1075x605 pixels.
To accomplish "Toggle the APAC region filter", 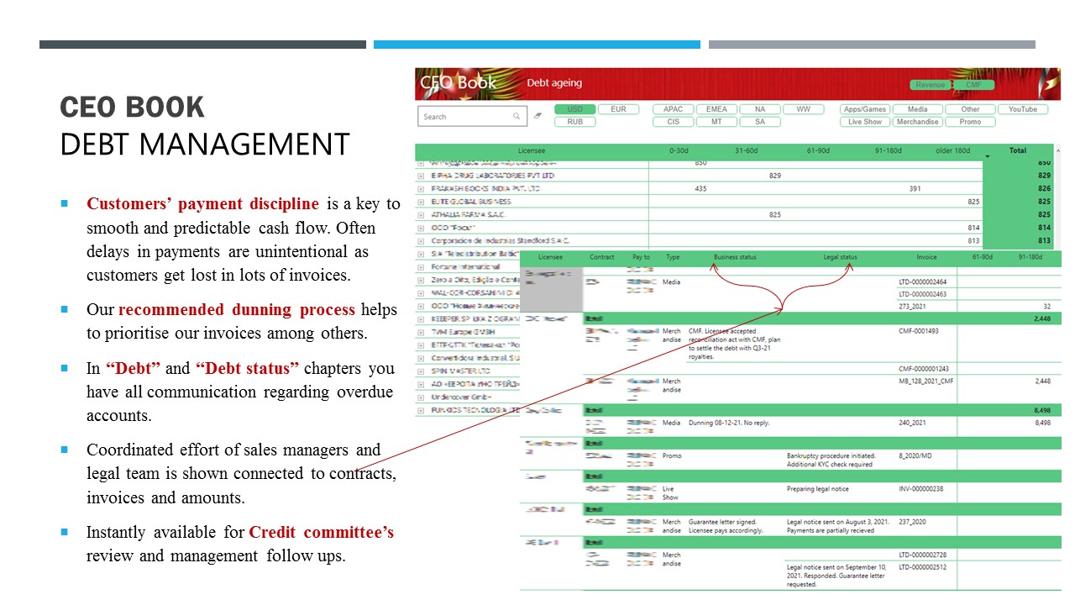I will [x=674, y=109].
